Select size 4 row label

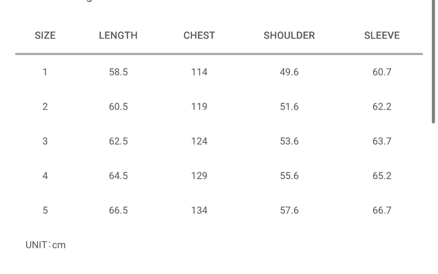click(45, 176)
